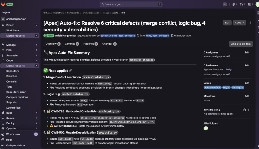
Task: Open GitLab AI Hackathon breadcrumb
Action: click(54, 13)
